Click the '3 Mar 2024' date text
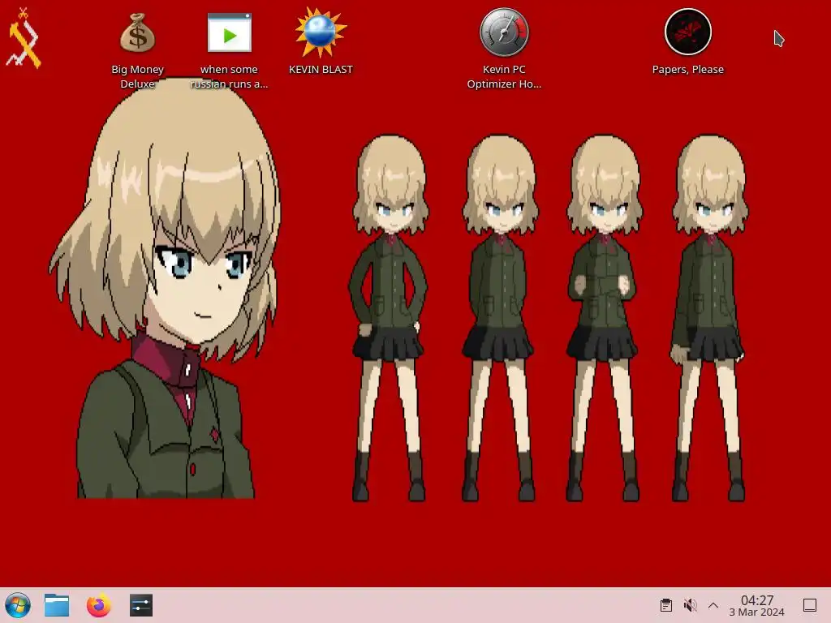Screen dimensions: 831x623 757,612
